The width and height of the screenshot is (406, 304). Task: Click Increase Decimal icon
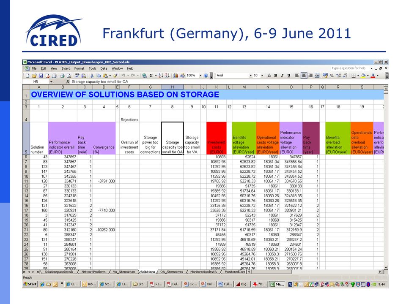(338, 76)
